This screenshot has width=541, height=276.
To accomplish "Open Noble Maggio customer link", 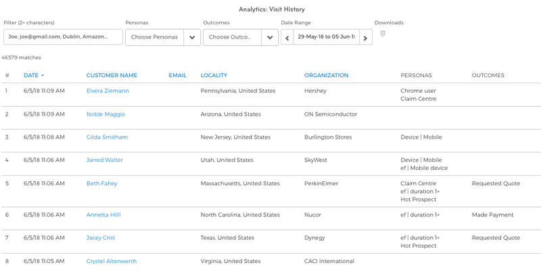I will coord(105,114).
